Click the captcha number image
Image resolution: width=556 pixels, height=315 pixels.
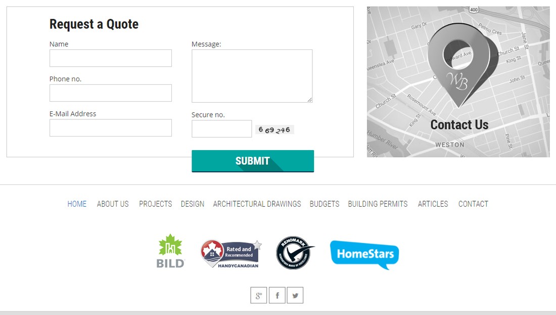[274, 130]
